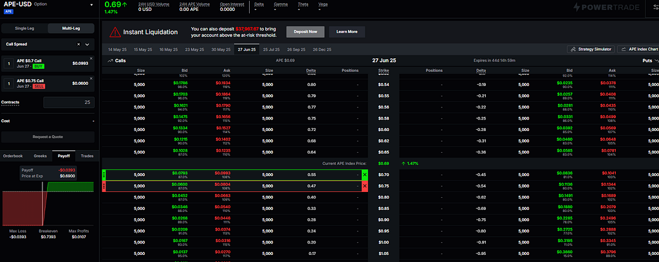
Task: Click call bid $0.1334 at $0.60 strike
Action: coord(181,128)
